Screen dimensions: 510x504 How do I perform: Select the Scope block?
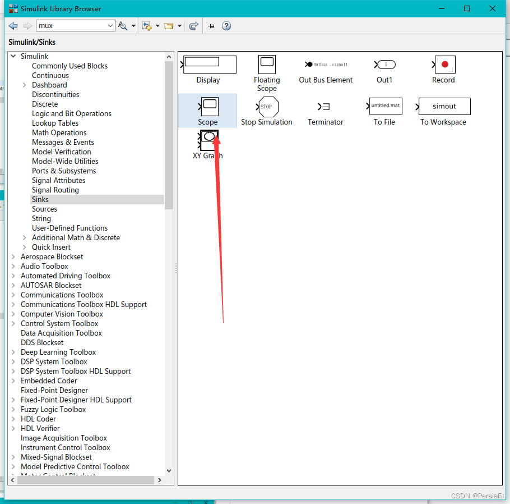(x=207, y=111)
